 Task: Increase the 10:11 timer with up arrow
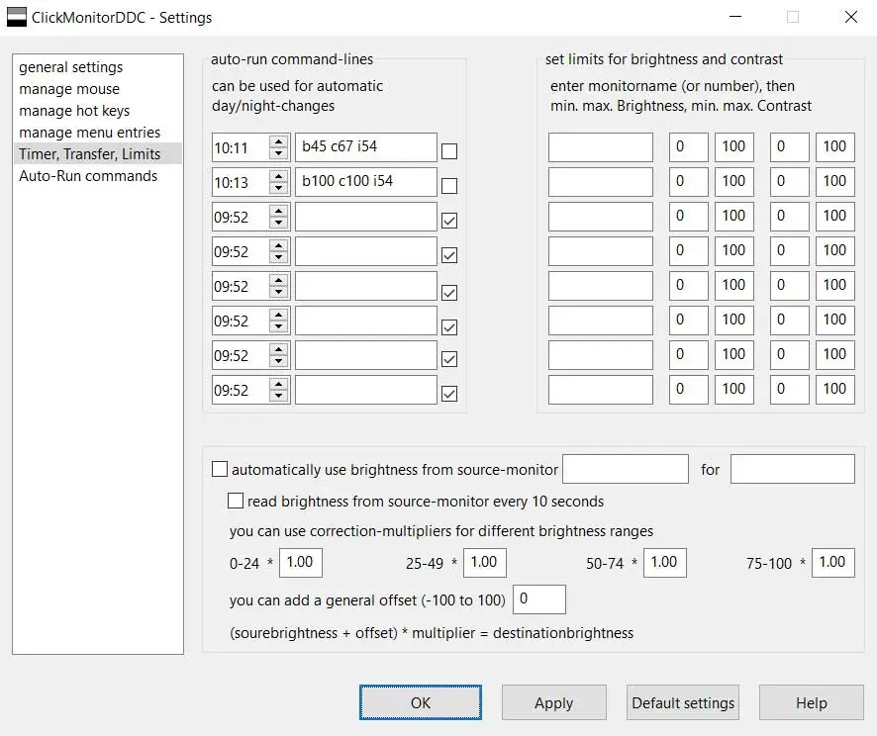coord(279,142)
